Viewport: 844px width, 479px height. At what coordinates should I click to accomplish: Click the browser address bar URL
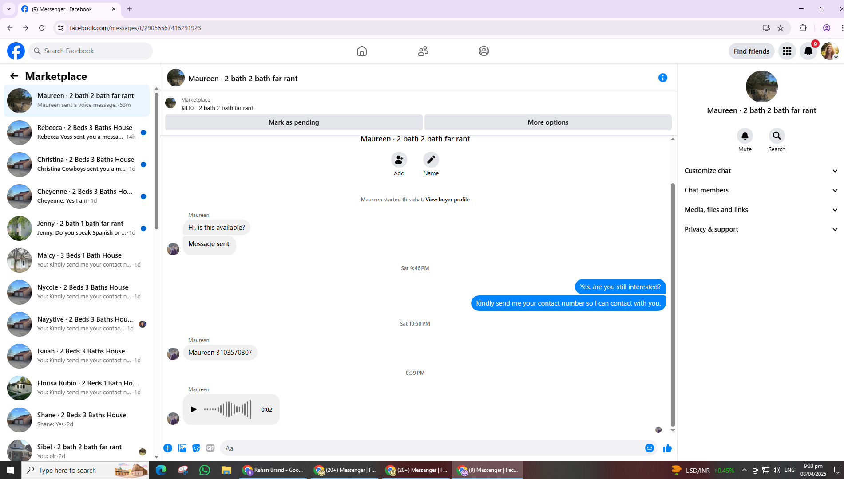click(135, 28)
